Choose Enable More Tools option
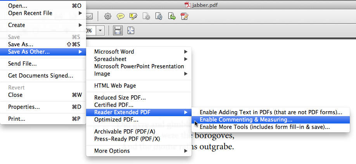The width and height of the screenshot is (356, 164). coord(271,127)
